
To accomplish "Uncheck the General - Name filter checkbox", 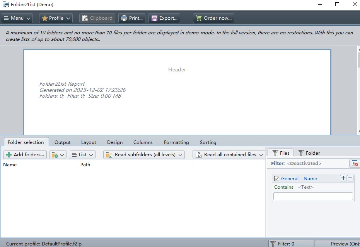I will coord(276,178).
